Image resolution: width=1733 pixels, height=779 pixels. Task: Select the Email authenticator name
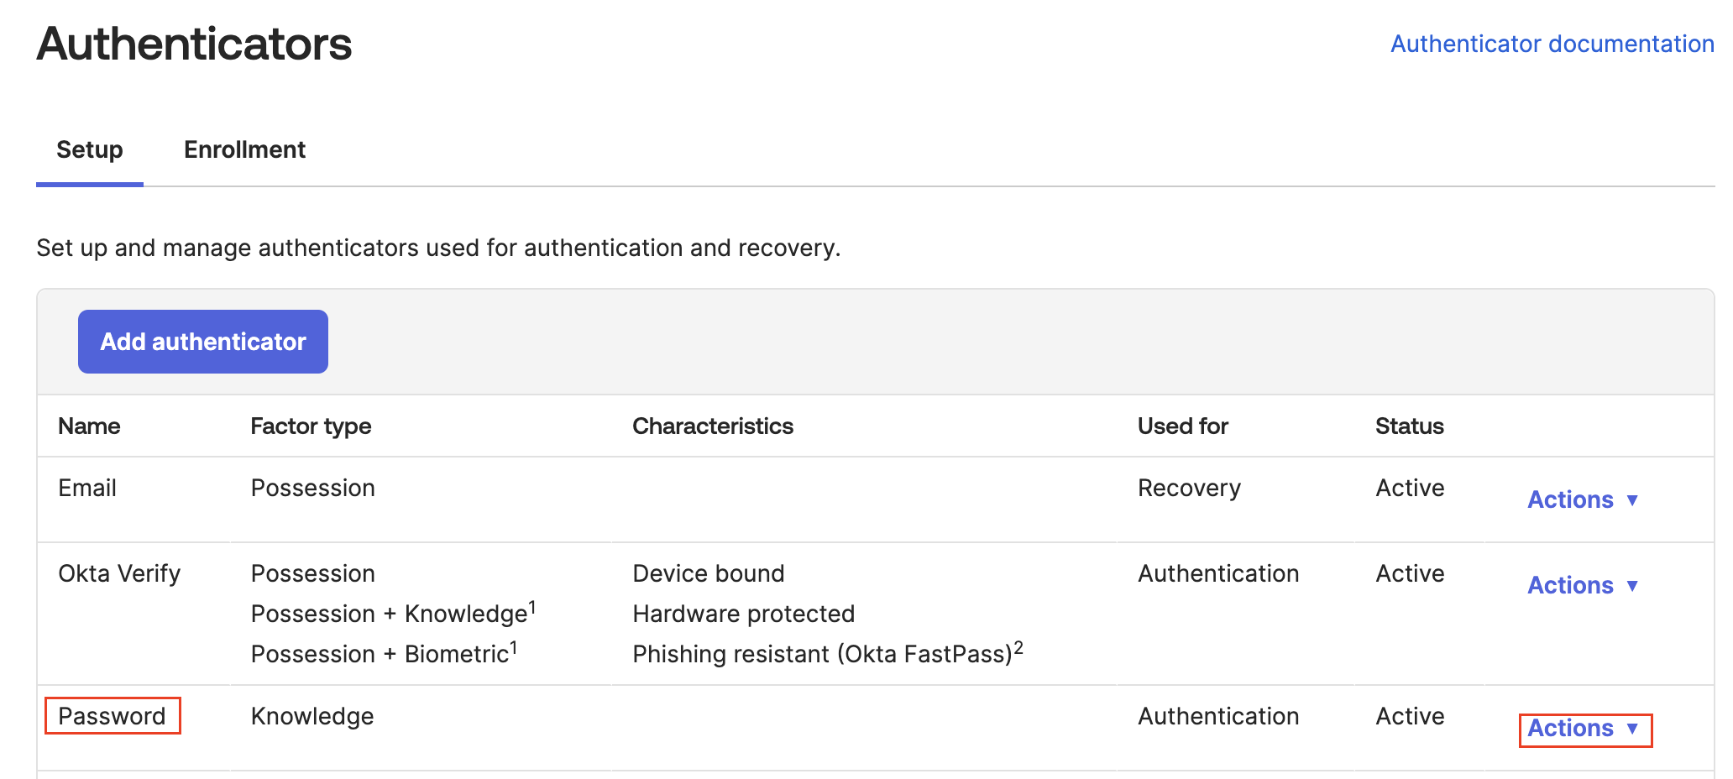(86, 488)
